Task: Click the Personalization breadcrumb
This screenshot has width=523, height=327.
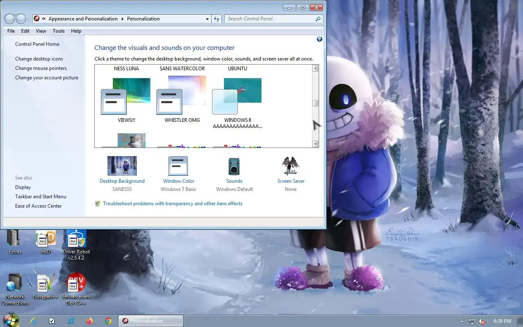Action: coord(143,19)
